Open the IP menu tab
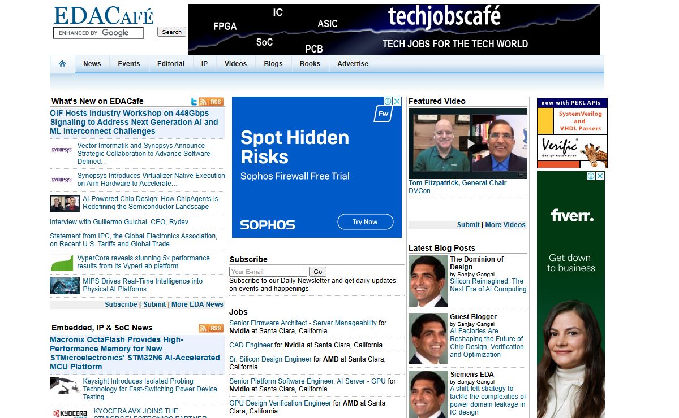Viewport: 679px width, 418px height. [x=204, y=64]
